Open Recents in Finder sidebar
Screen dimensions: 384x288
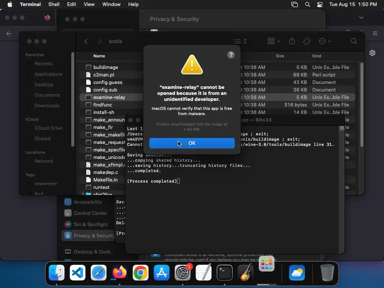[x=43, y=64]
